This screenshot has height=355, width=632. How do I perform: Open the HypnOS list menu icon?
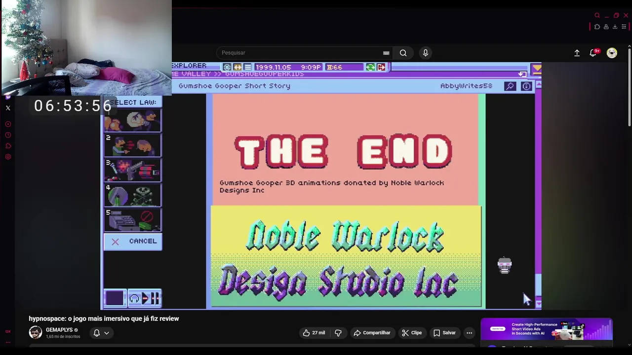tap(248, 67)
